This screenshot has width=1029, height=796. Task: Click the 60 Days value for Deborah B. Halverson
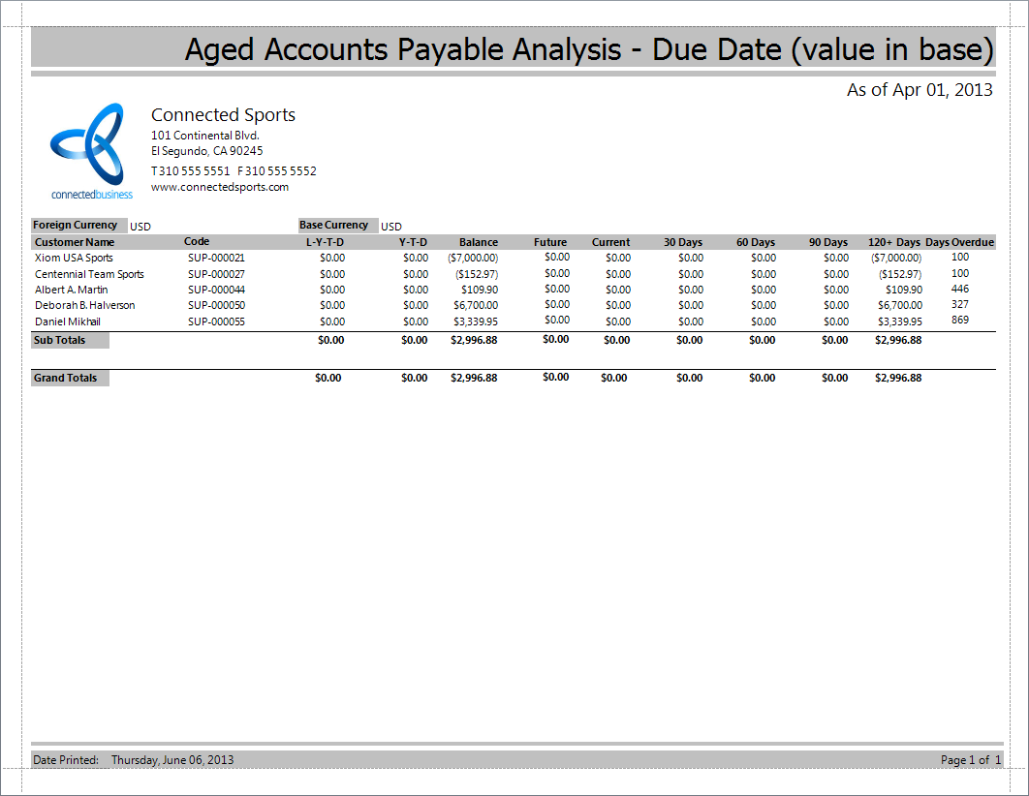[763, 305]
